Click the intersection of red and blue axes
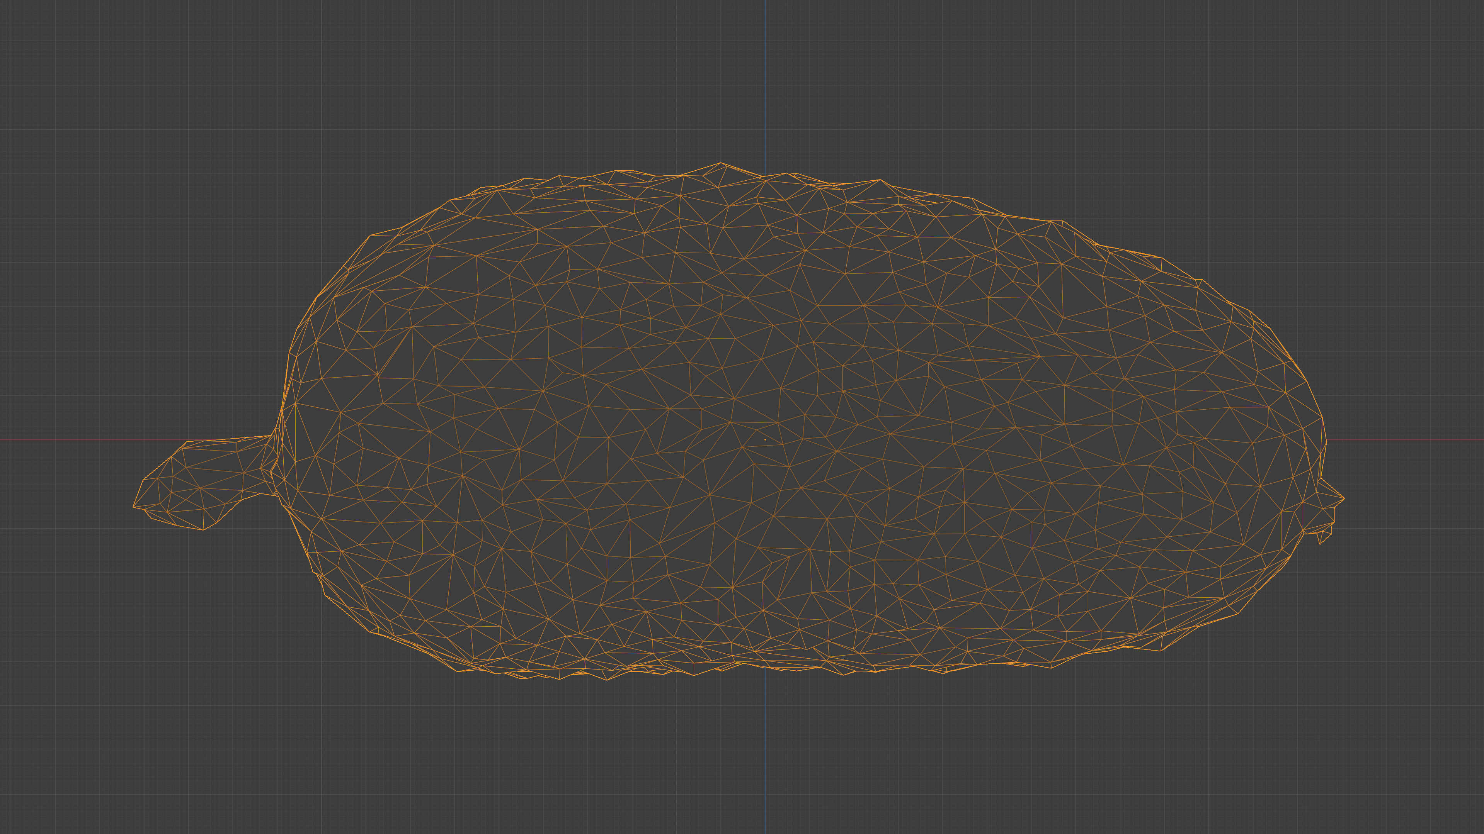This screenshot has width=1484, height=834. [x=765, y=440]
